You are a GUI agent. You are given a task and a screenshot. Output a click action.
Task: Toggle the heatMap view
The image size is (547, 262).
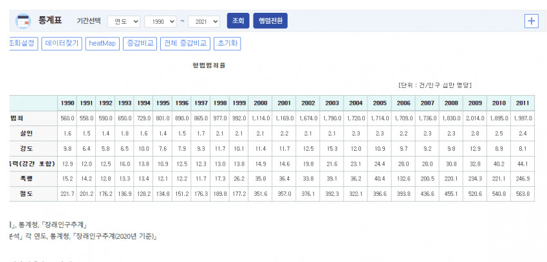(x=102, y=44)
